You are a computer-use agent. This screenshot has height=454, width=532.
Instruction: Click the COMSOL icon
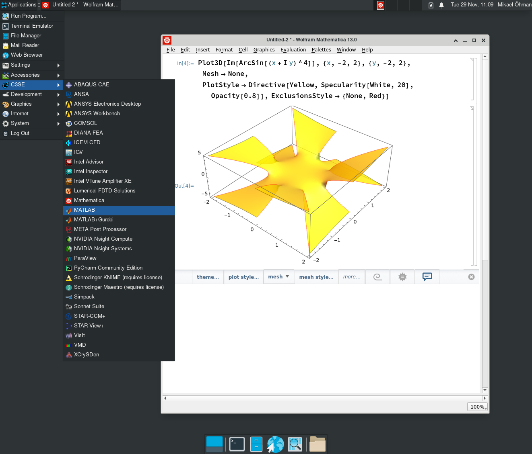[69, 123]
